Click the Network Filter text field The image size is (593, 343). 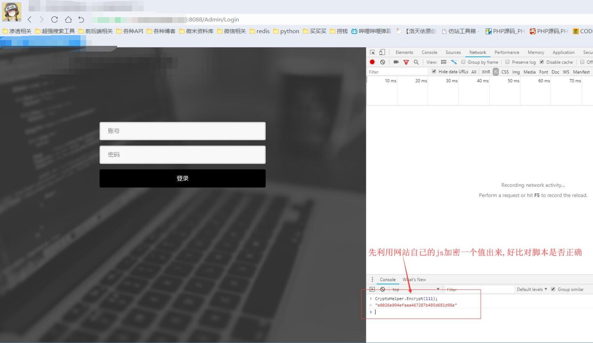[397, 72]
